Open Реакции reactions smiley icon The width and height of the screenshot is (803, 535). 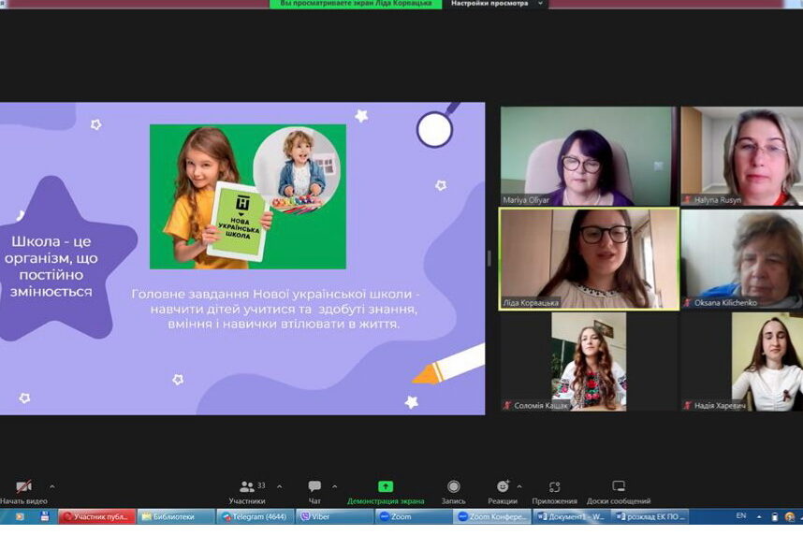pyautogui.click(x=503, y=487)
